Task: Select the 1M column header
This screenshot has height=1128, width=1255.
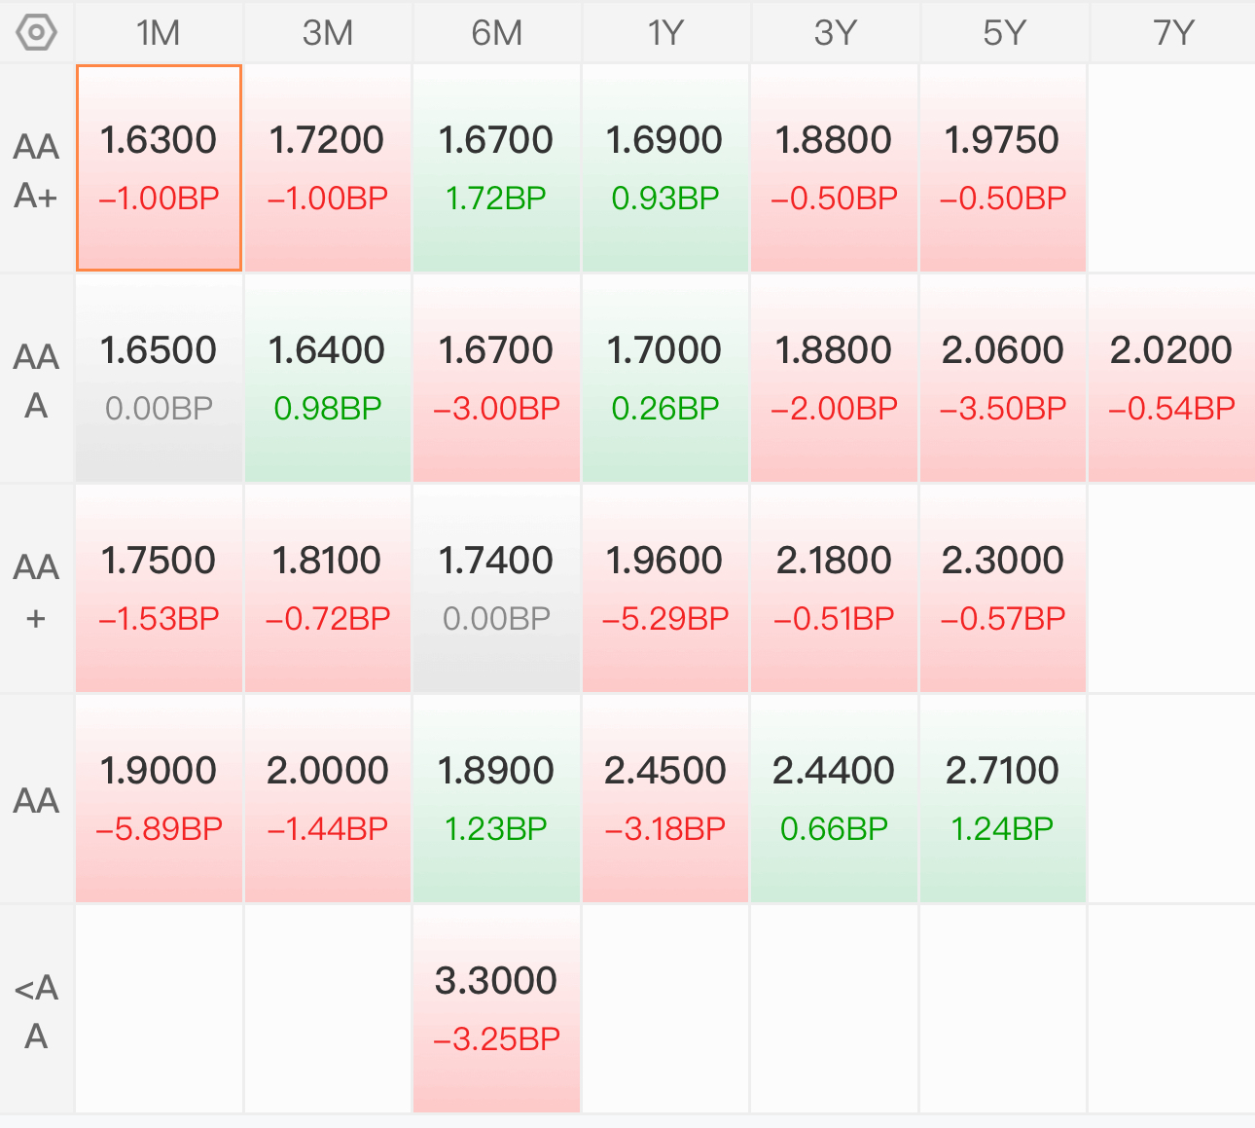Action: (x=159, y=32)
